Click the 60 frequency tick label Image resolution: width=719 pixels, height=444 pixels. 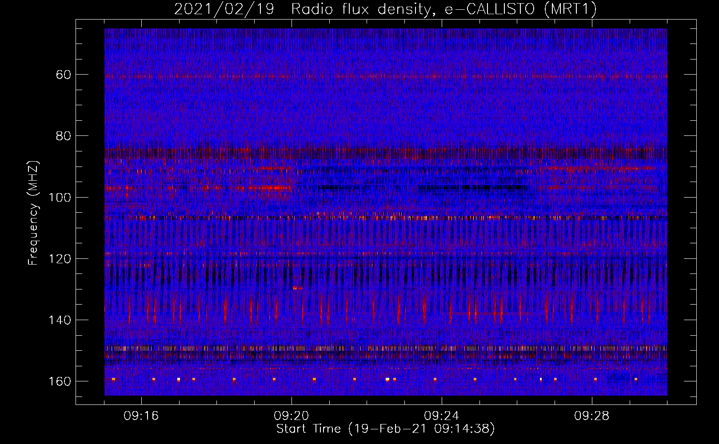click(x=64, y=75)
